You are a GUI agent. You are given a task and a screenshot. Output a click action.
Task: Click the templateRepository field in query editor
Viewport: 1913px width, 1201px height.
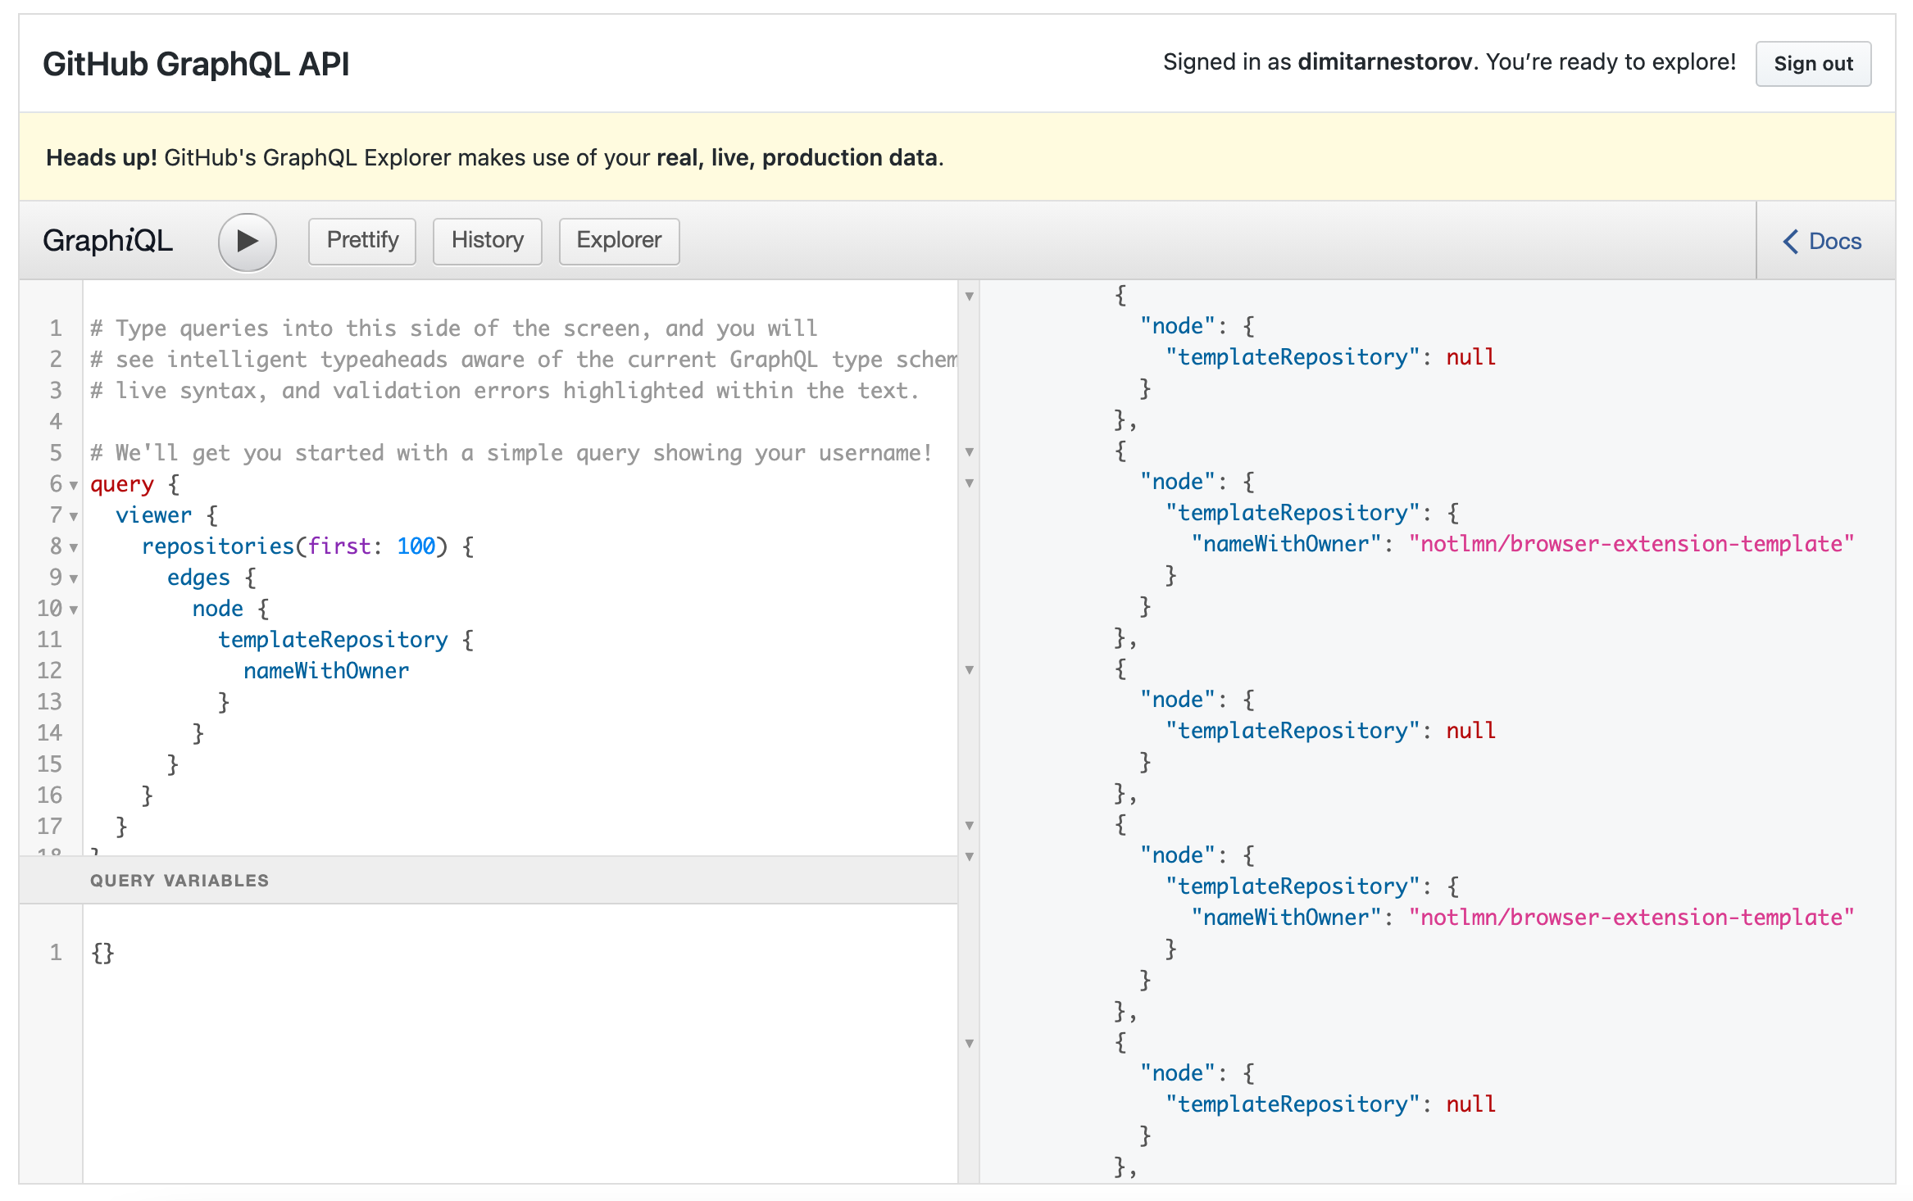point(333,640)
